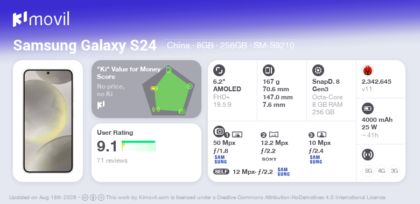The height and width of the screenshot is (204, 420).
Task: Click the China 8GB 256GB variant label
Action: click(230, 46)
